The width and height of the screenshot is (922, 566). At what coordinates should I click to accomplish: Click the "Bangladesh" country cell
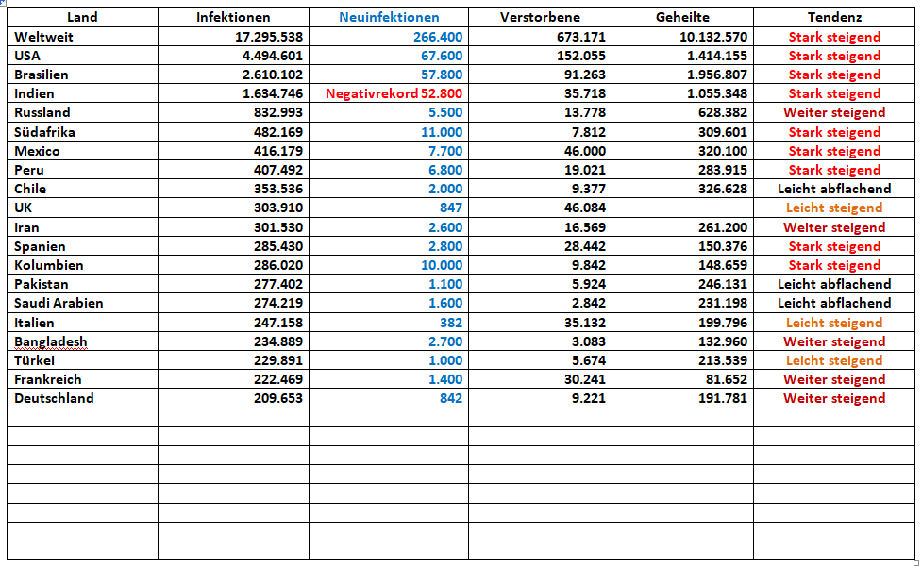point(51,341)
